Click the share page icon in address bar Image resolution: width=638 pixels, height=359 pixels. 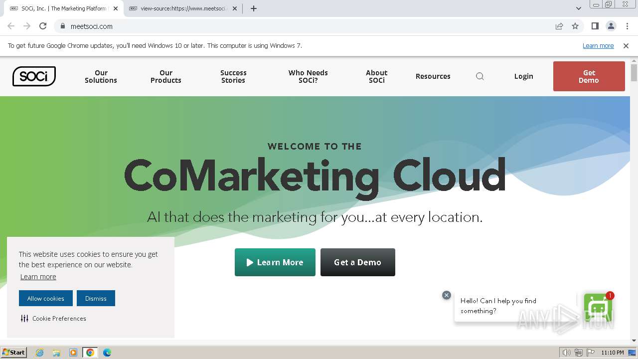click(x=559, y=26)
